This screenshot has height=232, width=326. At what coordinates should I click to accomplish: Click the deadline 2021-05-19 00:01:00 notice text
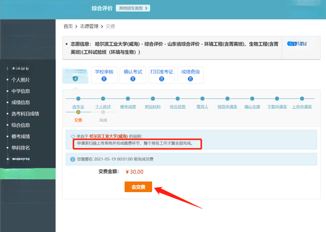(115, 159)
